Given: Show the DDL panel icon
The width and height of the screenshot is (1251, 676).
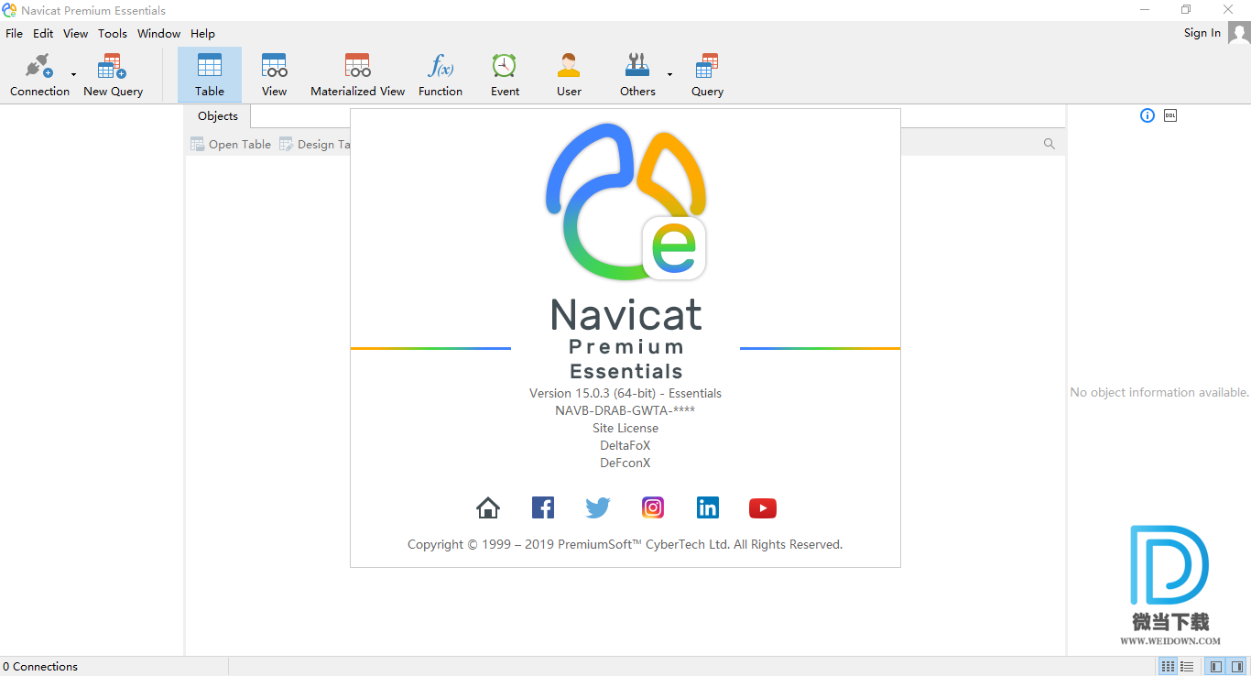Looking at the screenshot, I should tap(1170, 115).
